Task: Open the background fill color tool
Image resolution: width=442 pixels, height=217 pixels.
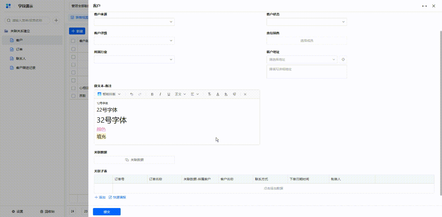Action: click(x=226, y=94)
